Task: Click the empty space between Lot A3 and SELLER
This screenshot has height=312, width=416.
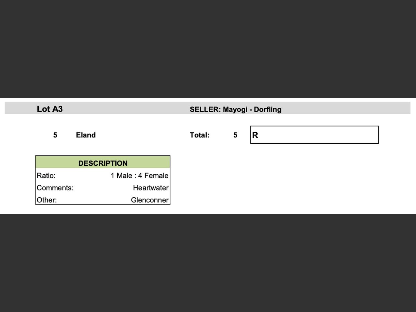Action: (x=127, y=108)
